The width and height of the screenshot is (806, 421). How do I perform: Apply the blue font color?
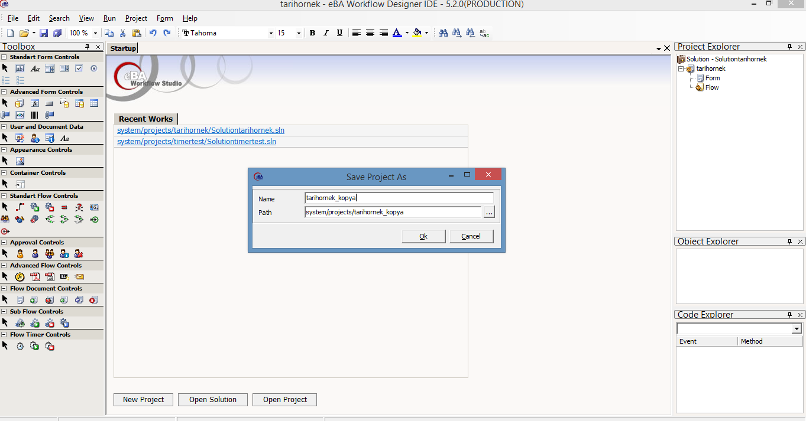point(397,33)
